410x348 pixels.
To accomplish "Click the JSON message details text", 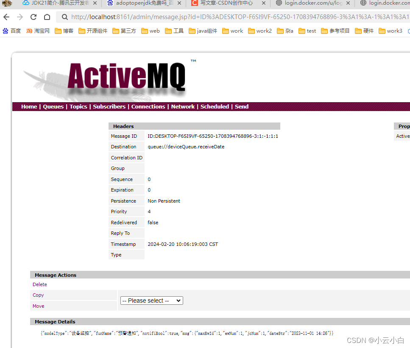I will [x=187, y=333].
